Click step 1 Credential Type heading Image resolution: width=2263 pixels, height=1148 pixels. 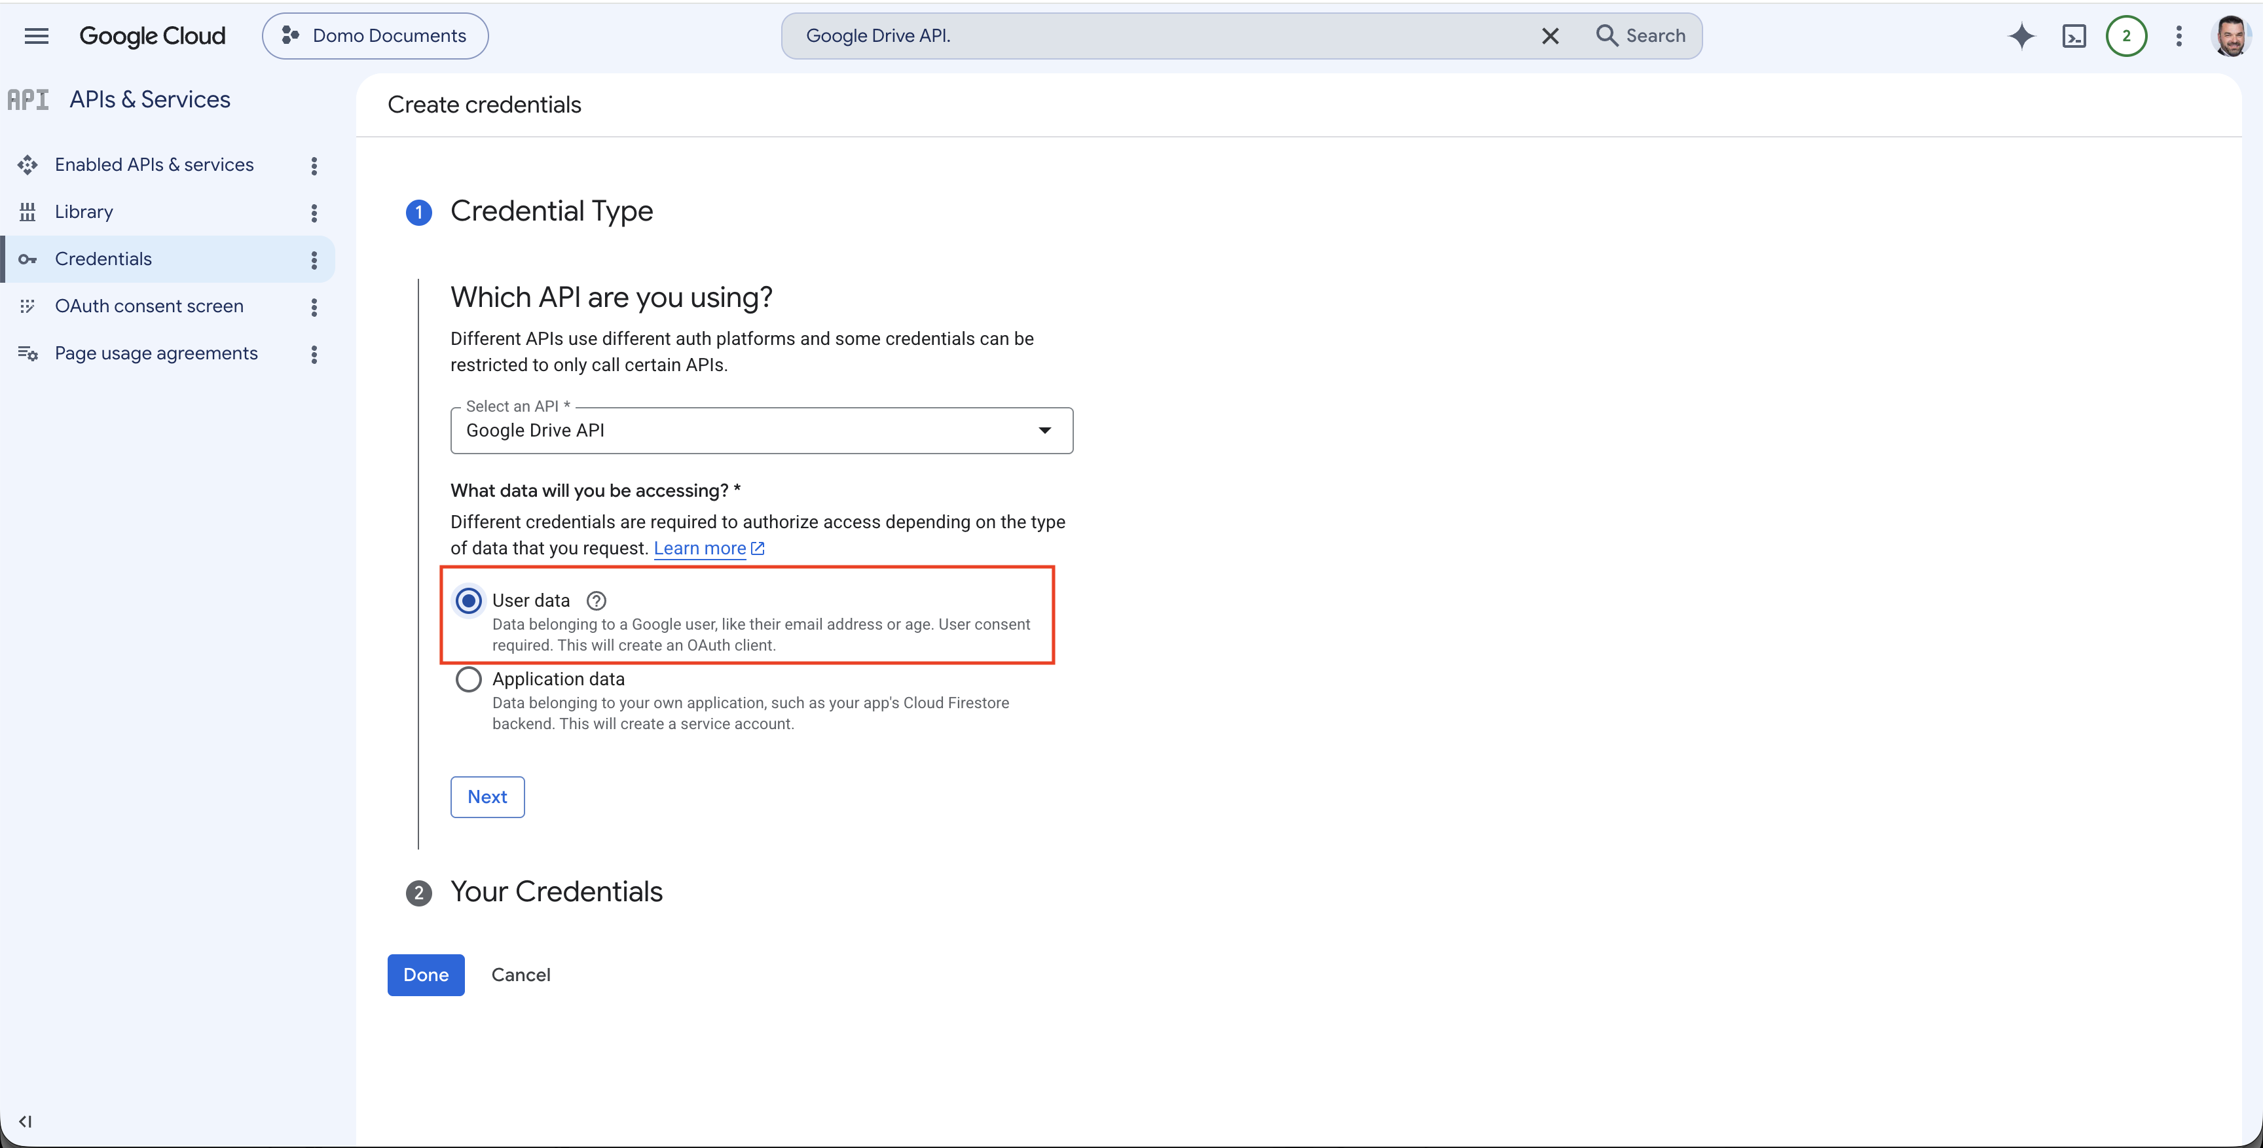click(x=551, y=211)
